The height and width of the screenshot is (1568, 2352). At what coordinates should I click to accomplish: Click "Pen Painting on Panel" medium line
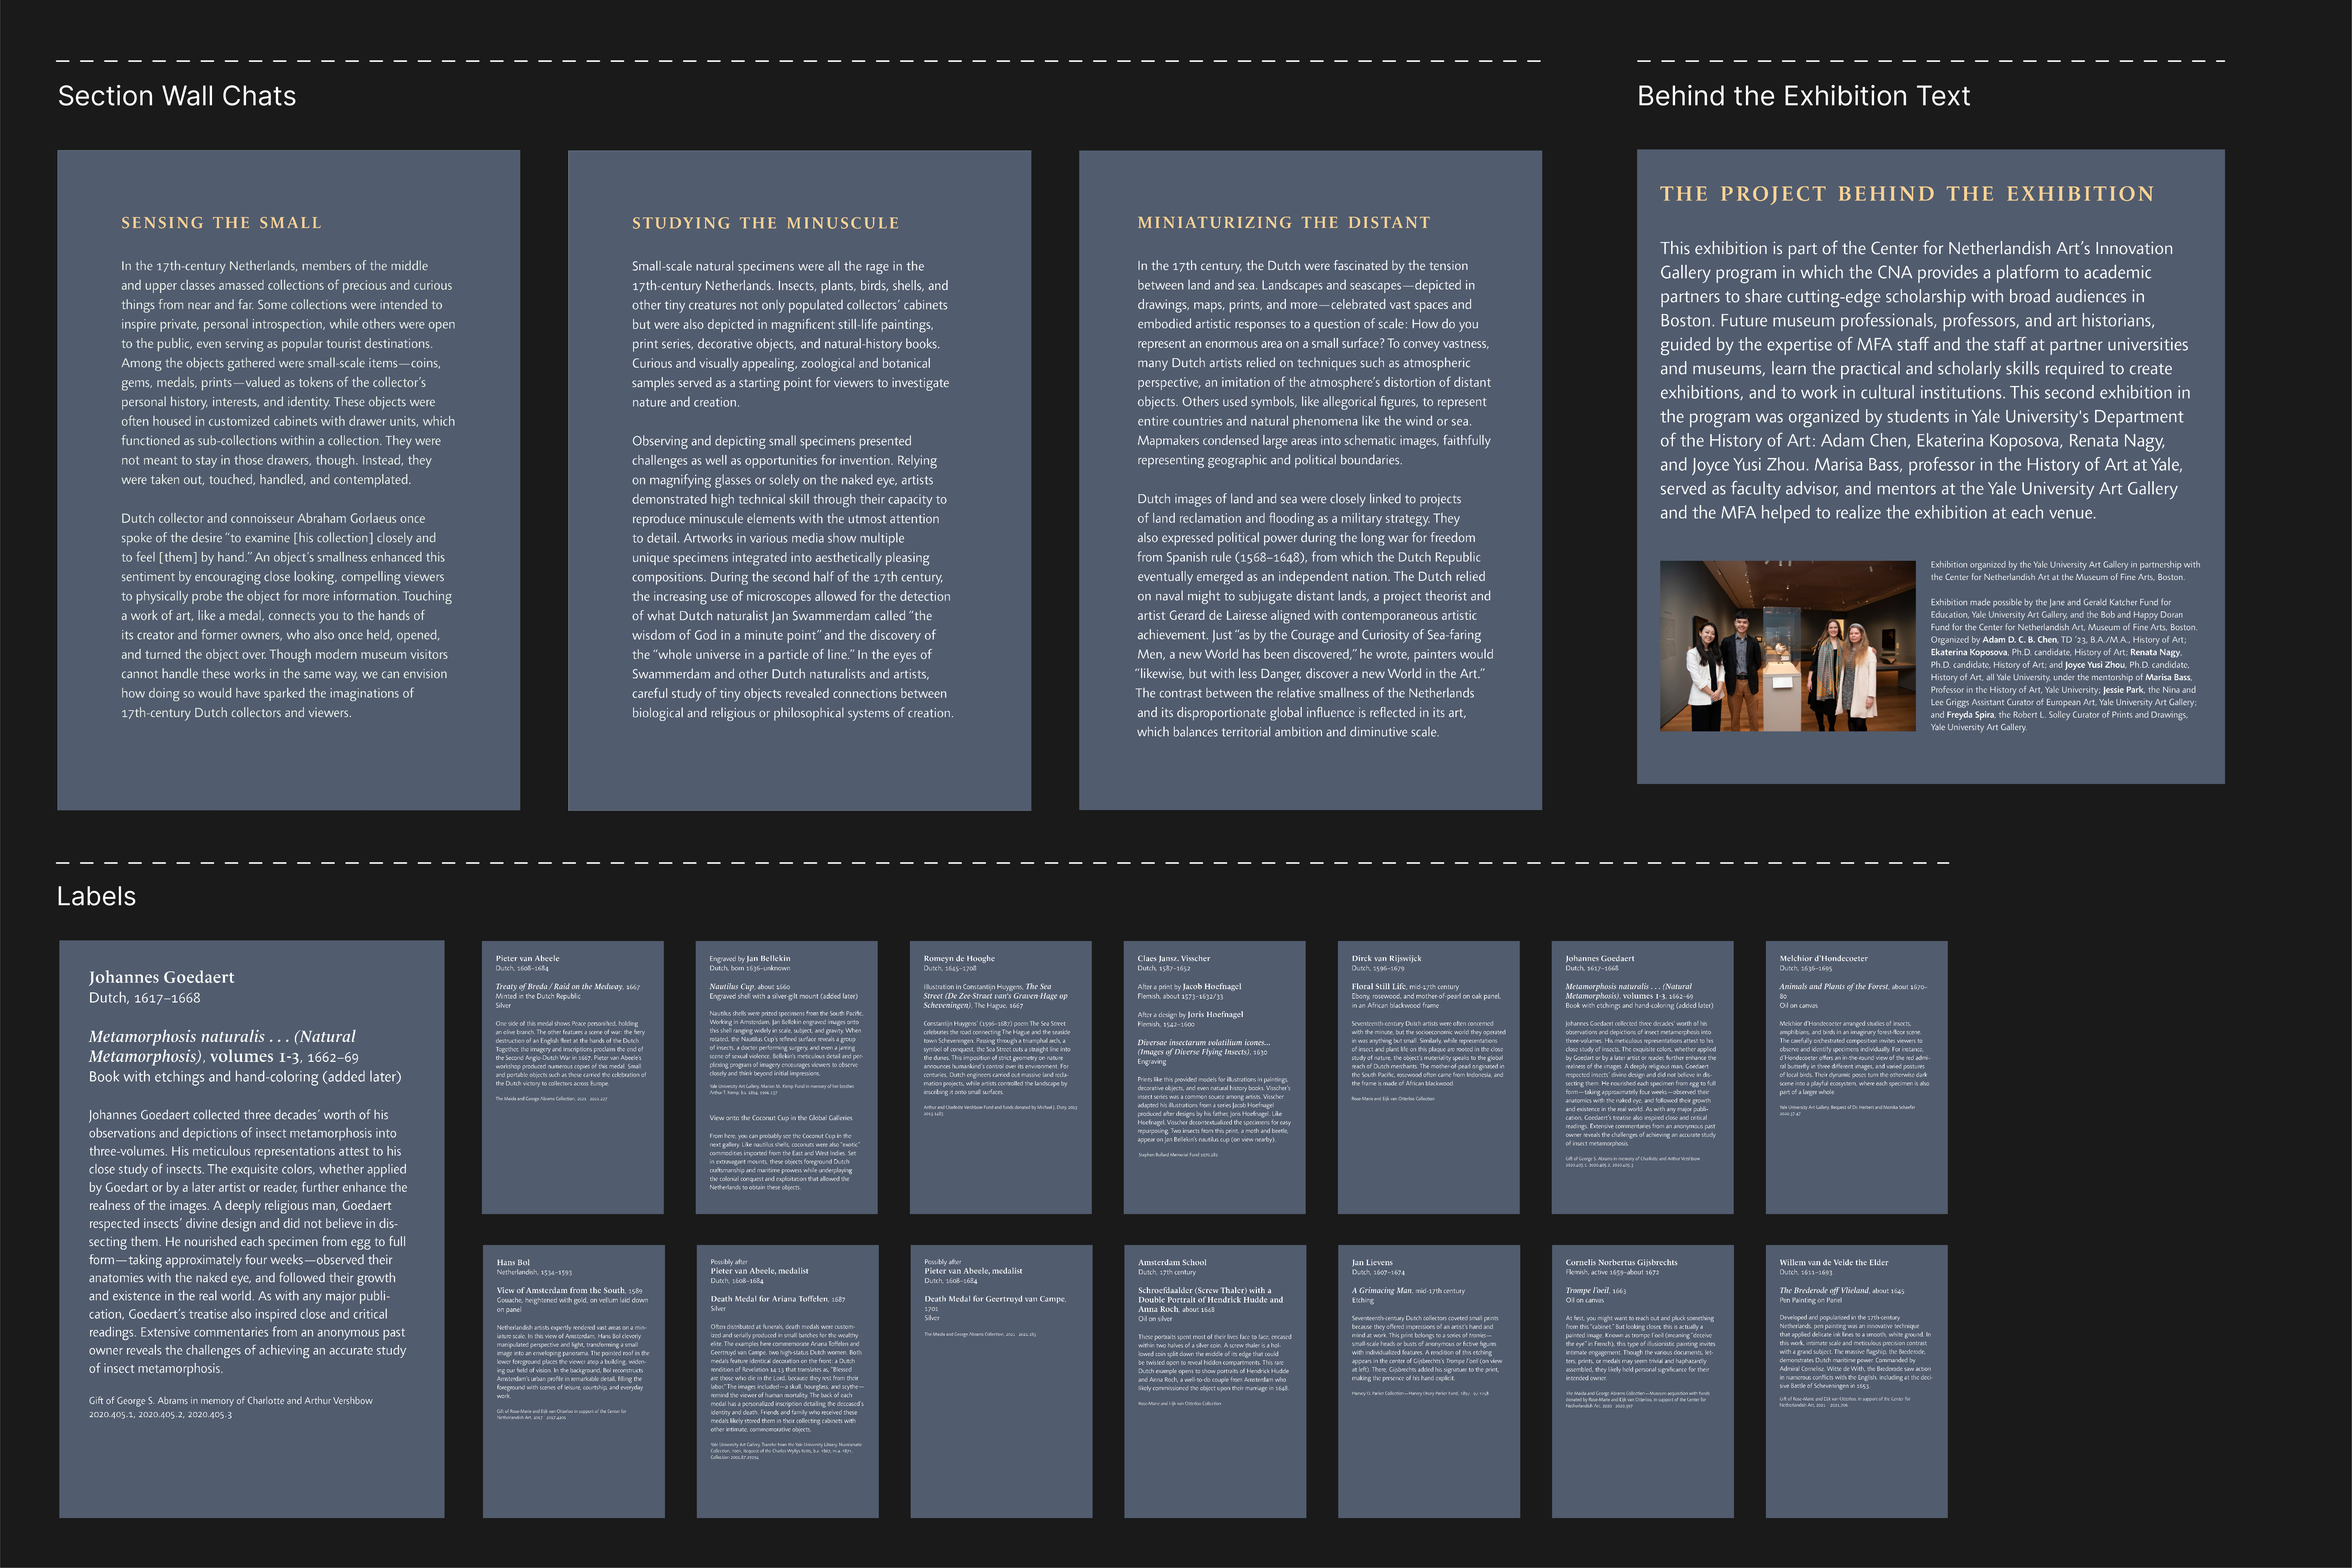tap(1811, 1300)
